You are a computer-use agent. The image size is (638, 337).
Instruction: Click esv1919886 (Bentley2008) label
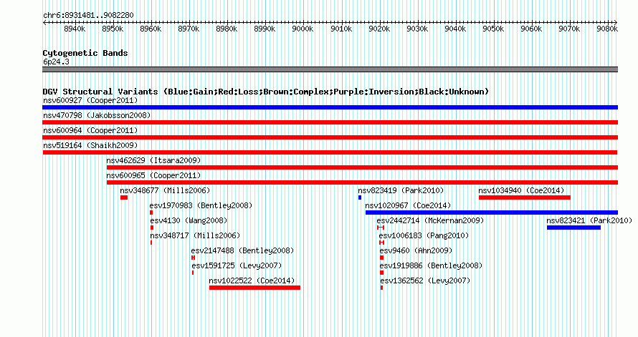pyautogui.click(x=432, y=265)
